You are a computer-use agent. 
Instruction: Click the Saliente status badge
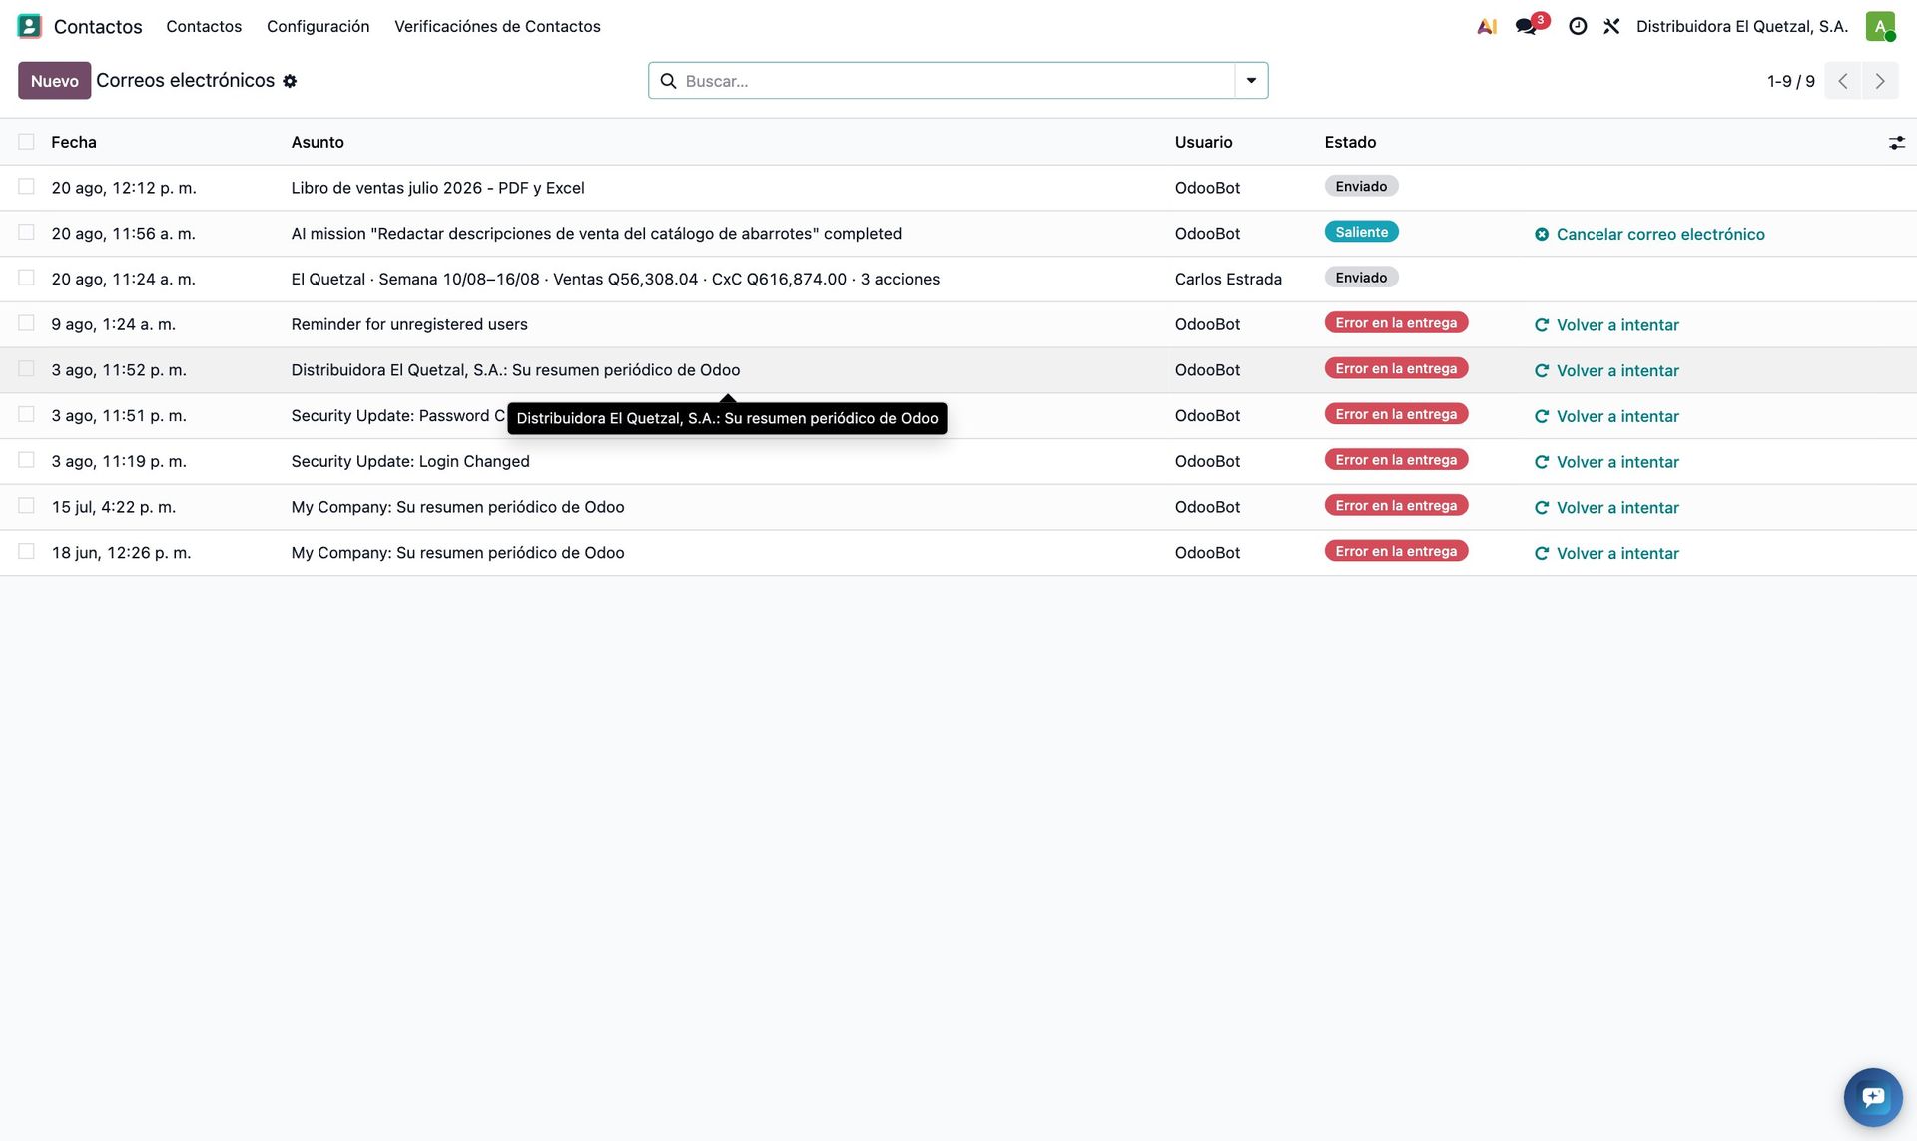1361,232
